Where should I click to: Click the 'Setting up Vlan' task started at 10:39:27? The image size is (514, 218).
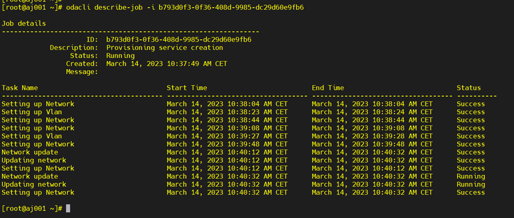click(x=32, y=136)
